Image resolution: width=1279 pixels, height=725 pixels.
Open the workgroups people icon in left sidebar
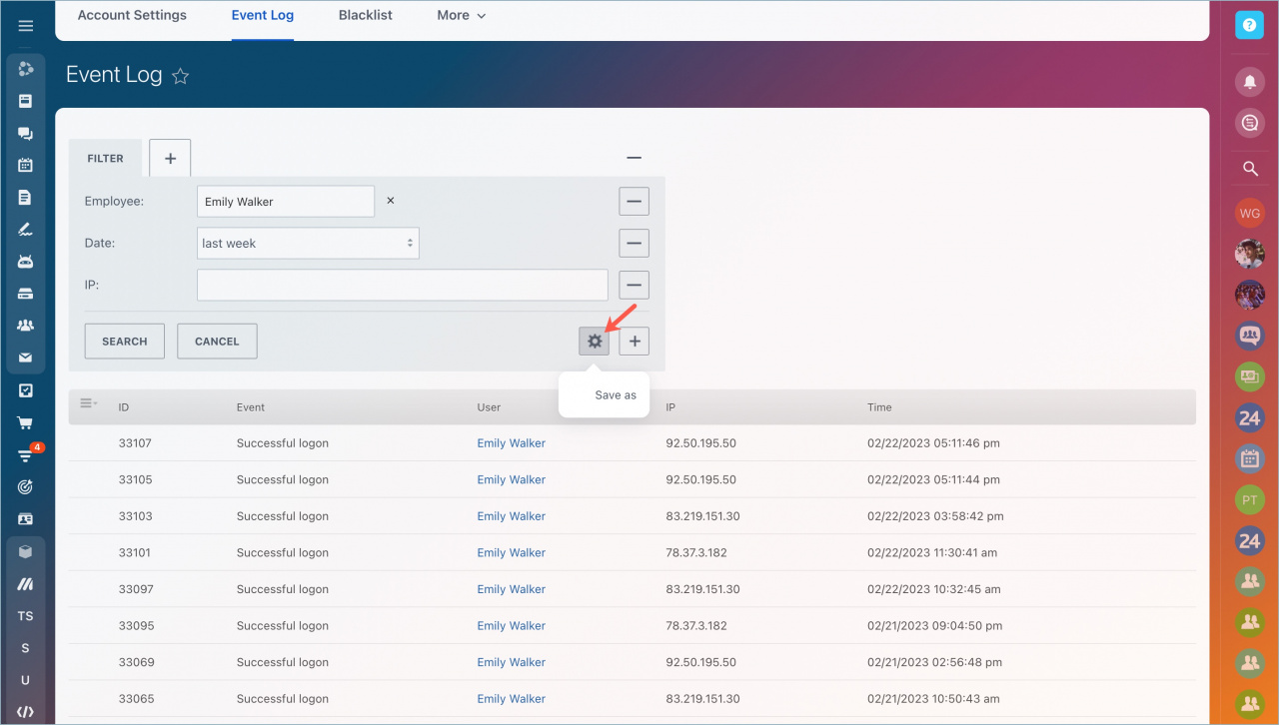click(x=26, y=326)
